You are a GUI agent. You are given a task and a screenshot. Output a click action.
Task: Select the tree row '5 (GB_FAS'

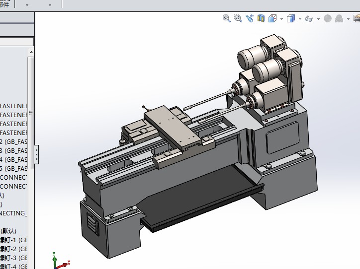coord(13,168)
